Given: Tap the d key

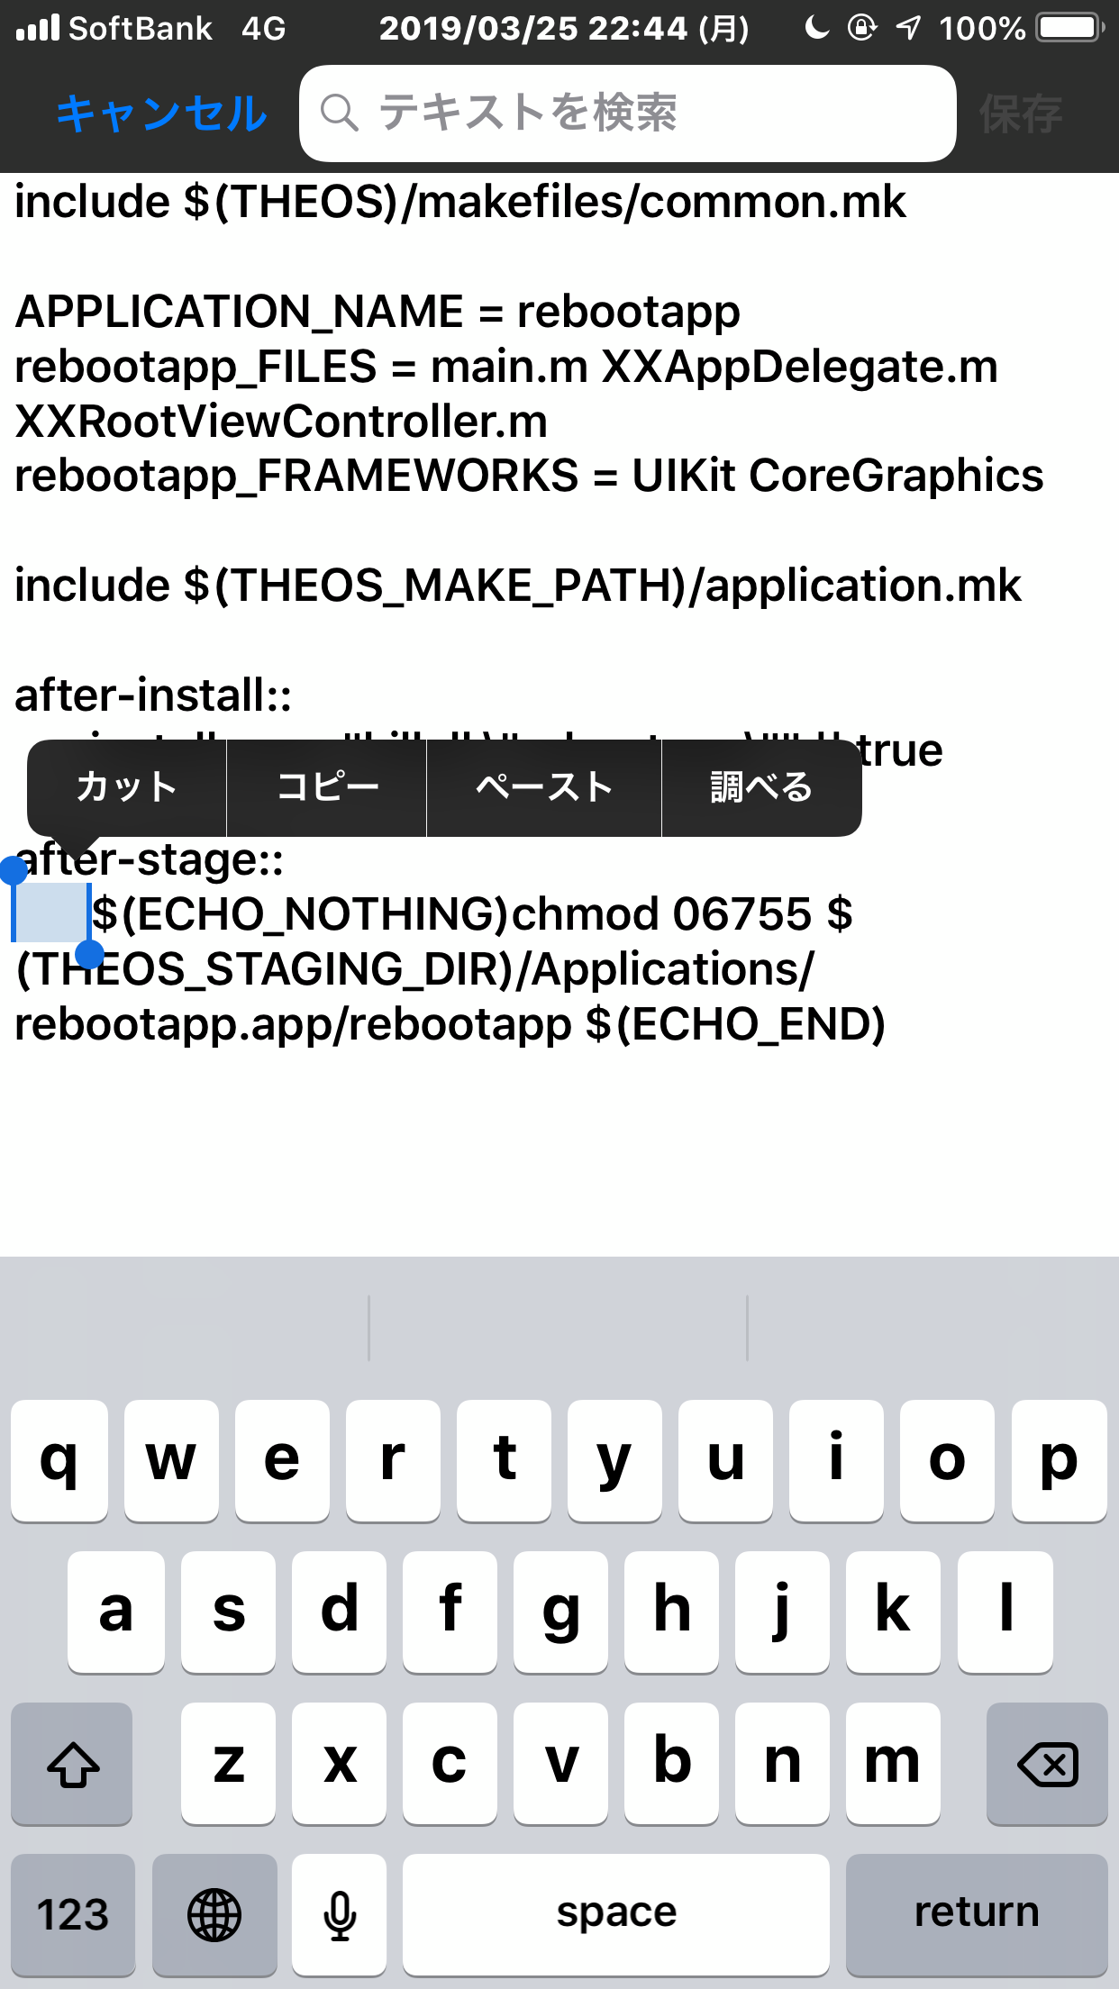Looking at the screenshot, I should (339, 1612).
